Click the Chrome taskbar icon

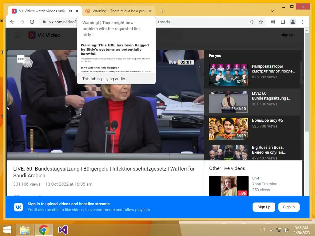(x=44, y=230)
